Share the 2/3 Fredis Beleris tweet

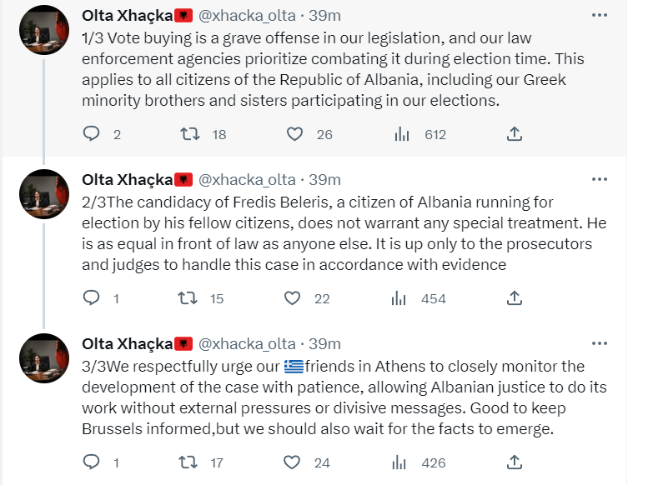tap(515, 298)
